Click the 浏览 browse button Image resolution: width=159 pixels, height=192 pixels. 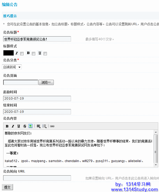[x=46, y=82]
